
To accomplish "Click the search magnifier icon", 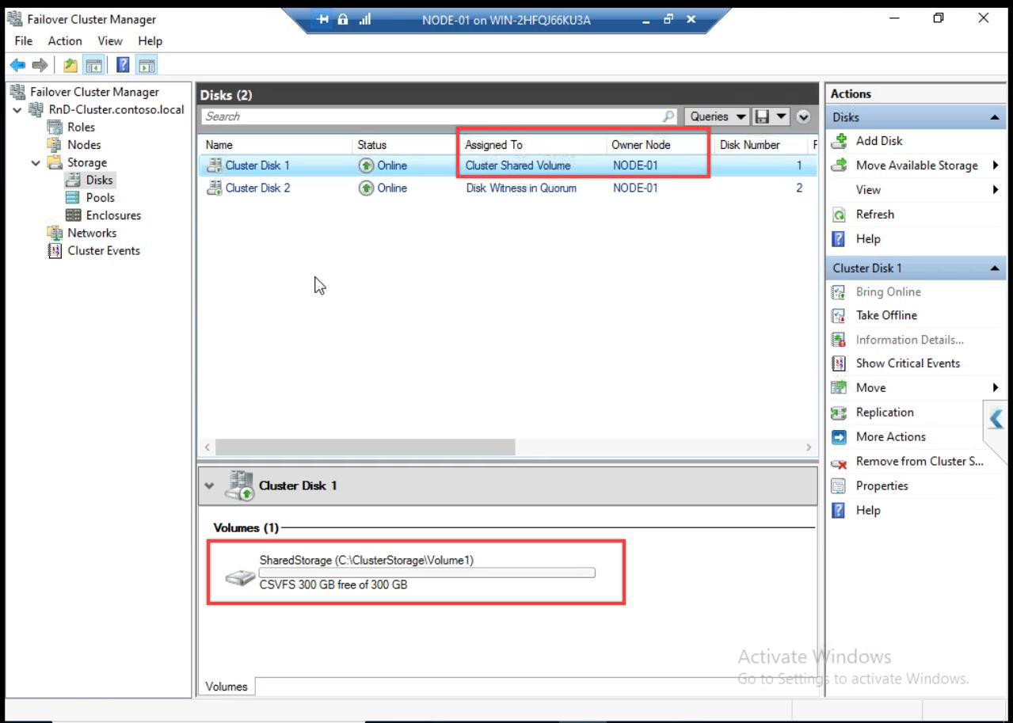I will click(669, 116).
